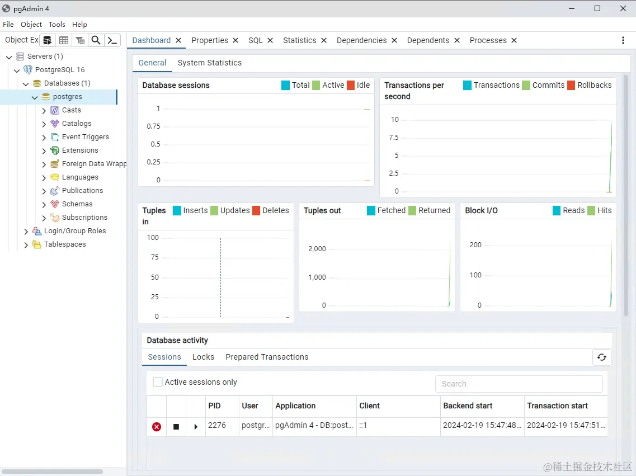This screenshot has width=636, height=476.
Task: Terminate session 2276 with red X
Action: point(157,427)
